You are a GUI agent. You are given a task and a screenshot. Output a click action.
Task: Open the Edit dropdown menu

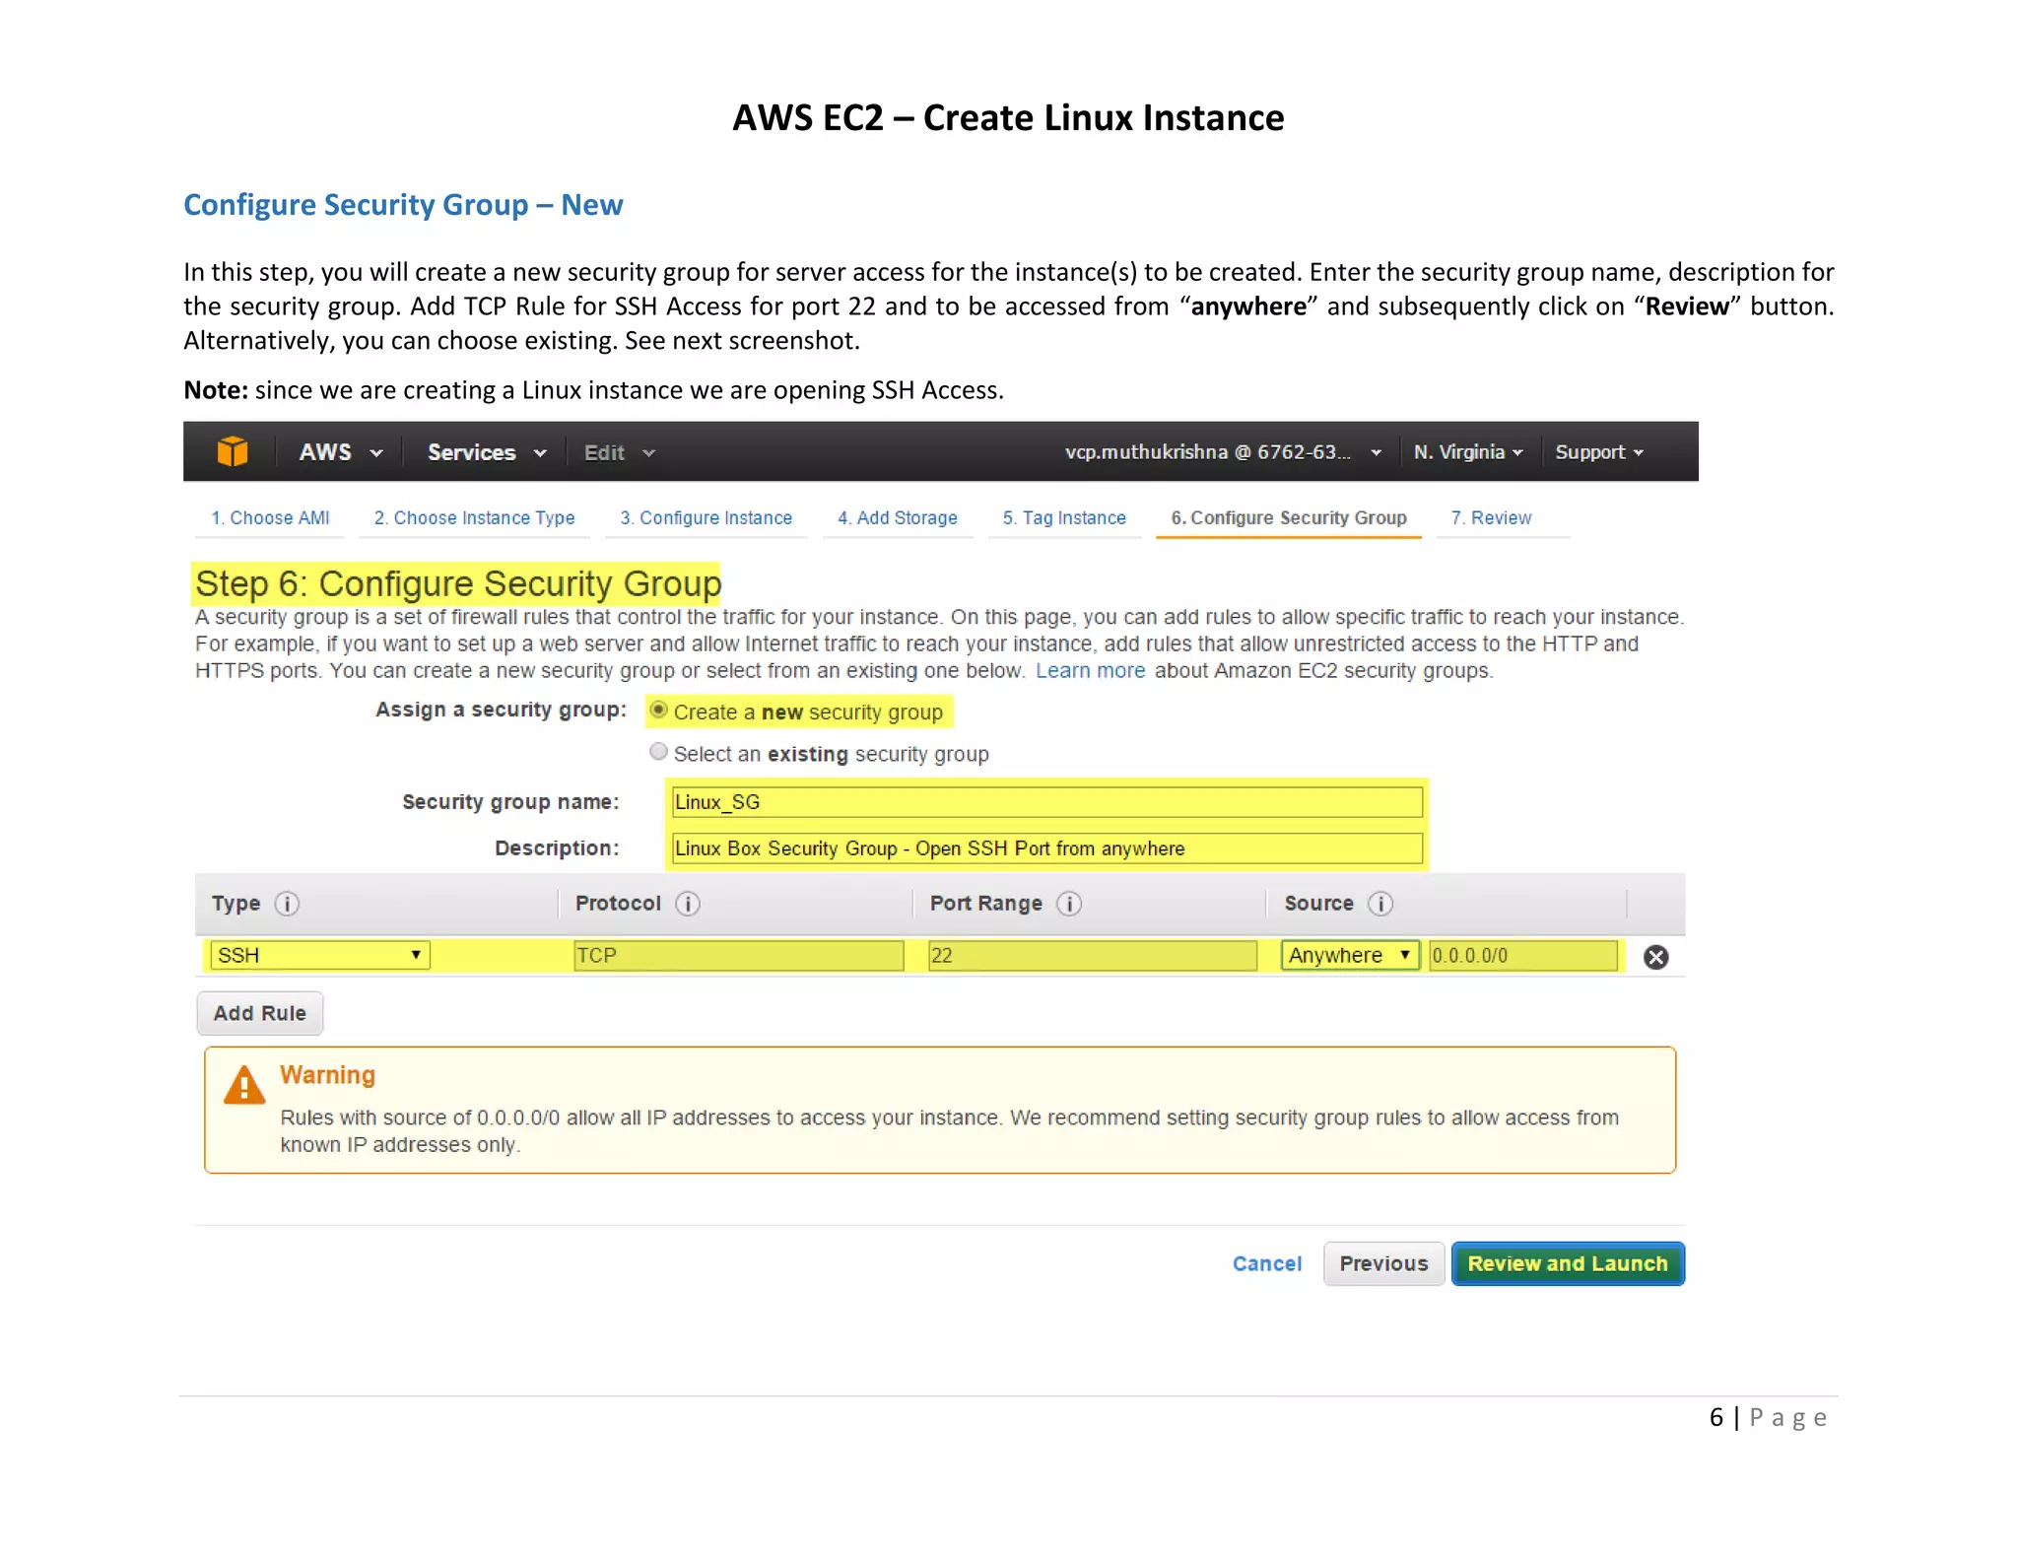tap(620, 452)
